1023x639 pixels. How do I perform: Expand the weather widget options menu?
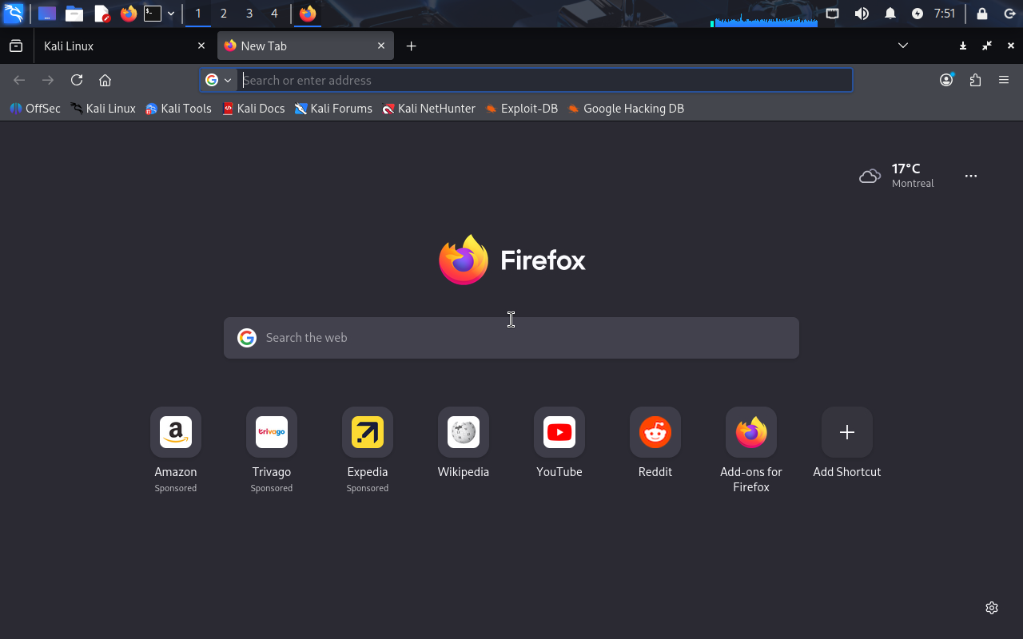tap(971, 176)
